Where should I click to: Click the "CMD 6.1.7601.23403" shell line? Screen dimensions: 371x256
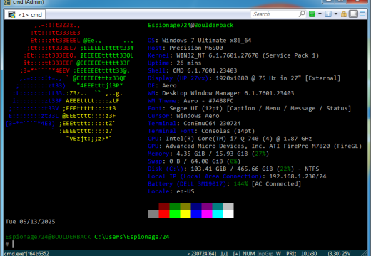click(205, 70)
